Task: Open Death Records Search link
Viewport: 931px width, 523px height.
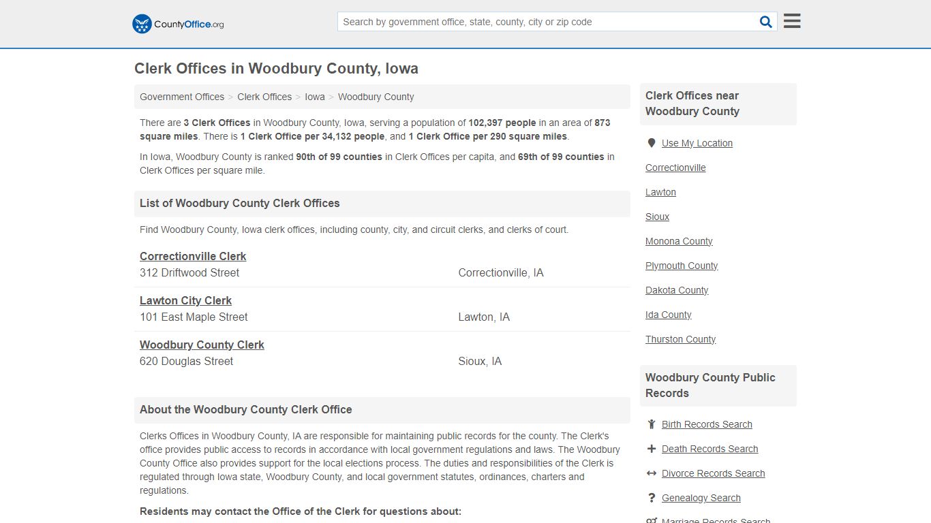Action: (x=709, y=449)
